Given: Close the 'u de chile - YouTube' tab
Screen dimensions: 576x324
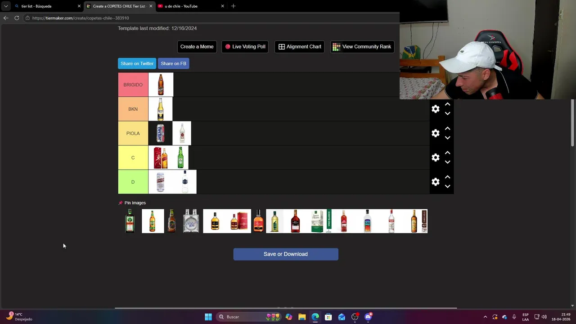Looking at the screenshot, I should (x=222, y=6).
